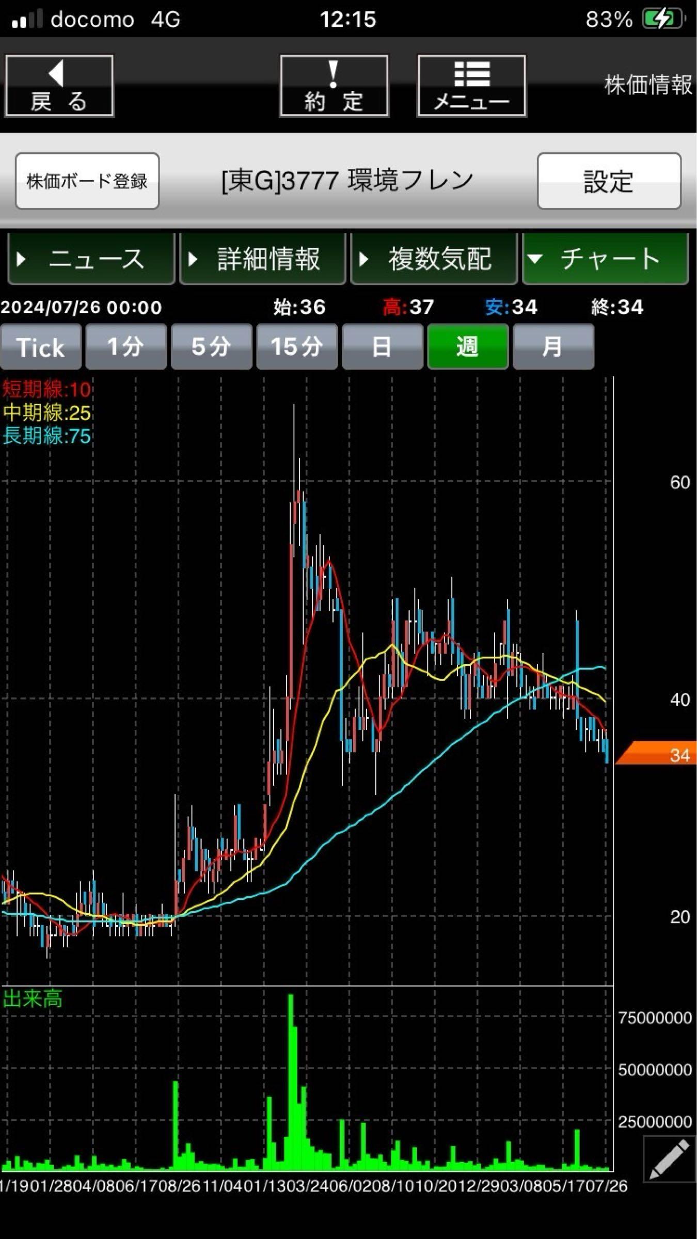Screen dimensions: 697x1239
Task: Tap the cellular signal strength icon
Action: coord(26,20)
